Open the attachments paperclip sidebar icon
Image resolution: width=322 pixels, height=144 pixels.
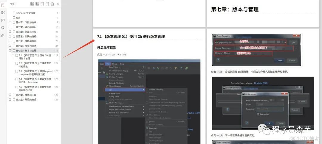(3, 35)
